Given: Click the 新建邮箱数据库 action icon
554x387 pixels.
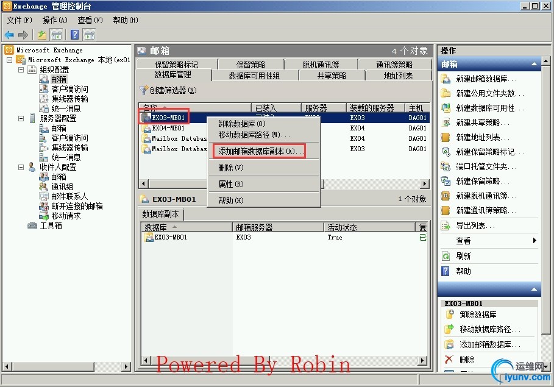Looking at the screenshot, I should point(446,79).
